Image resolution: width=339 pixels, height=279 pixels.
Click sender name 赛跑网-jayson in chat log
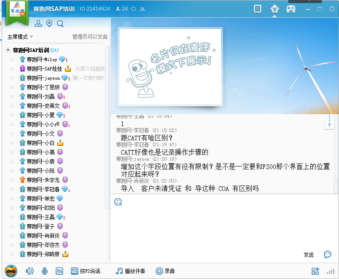pos(133,159)
